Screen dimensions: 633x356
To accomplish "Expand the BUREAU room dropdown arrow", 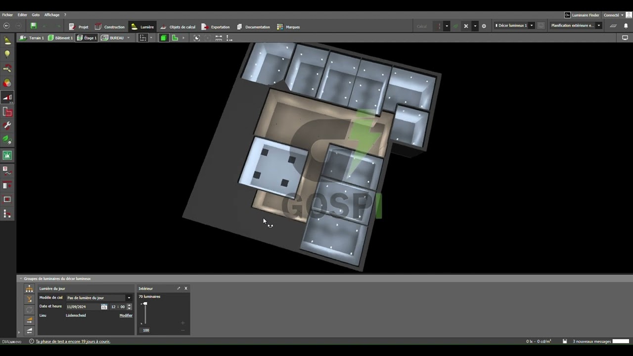I will 129,38.
